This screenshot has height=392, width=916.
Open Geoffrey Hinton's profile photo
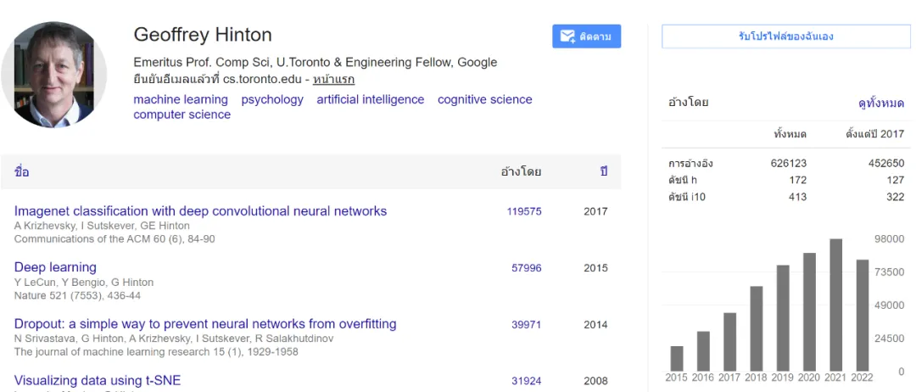coord(54,74)
